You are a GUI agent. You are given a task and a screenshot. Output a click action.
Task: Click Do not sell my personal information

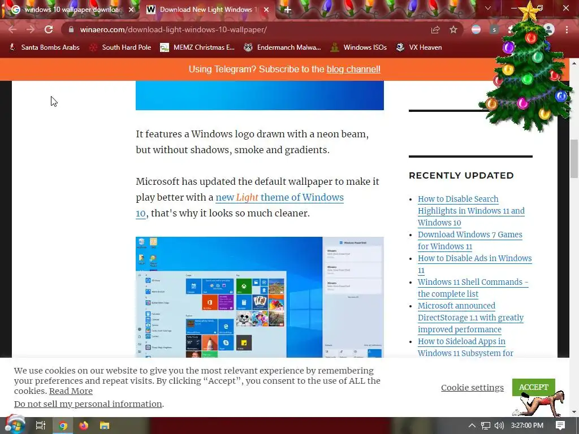pyautogui.click(x=88, y=403)
